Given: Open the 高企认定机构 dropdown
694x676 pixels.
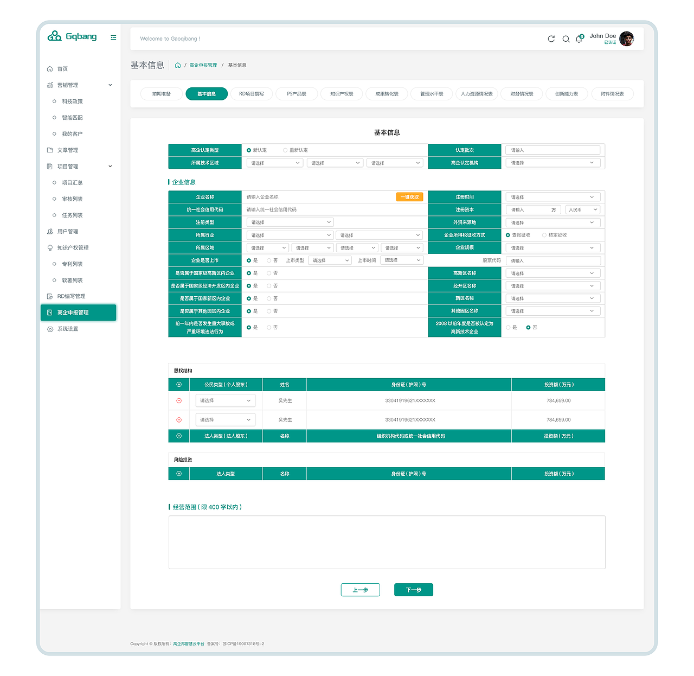Looking at the screenshot, I should 552,163.
